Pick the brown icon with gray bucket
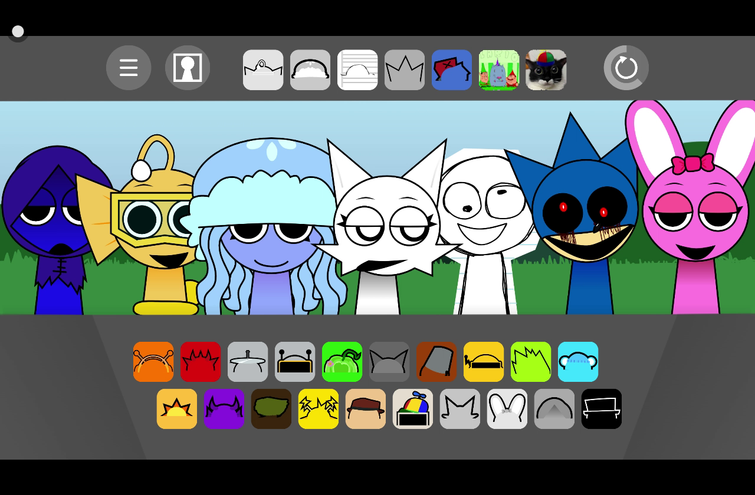755x495 pixels. 436,362
